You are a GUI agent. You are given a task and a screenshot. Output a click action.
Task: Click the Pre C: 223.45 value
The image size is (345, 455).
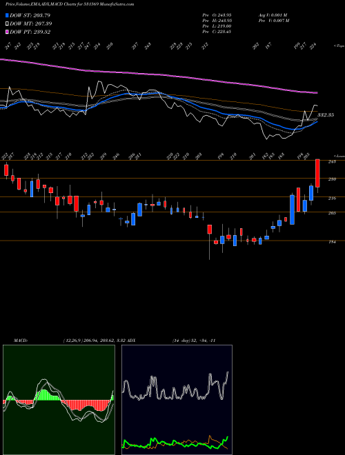[x=217, y=31]
